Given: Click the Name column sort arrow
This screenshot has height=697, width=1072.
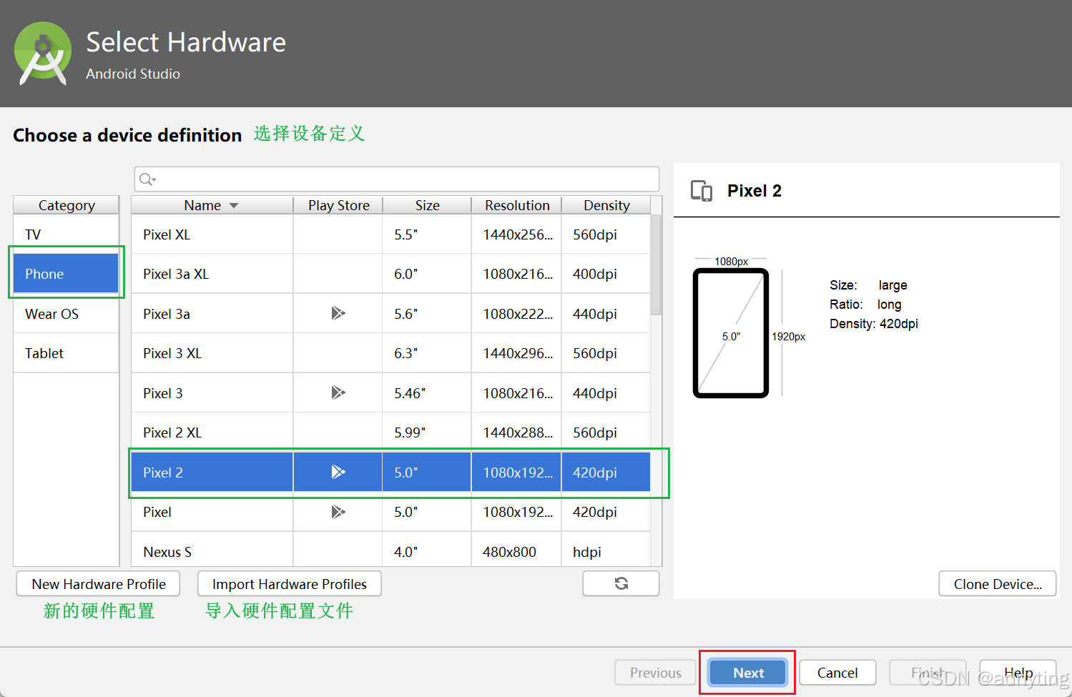Looking at the screenshot, I should pos(234,206).
